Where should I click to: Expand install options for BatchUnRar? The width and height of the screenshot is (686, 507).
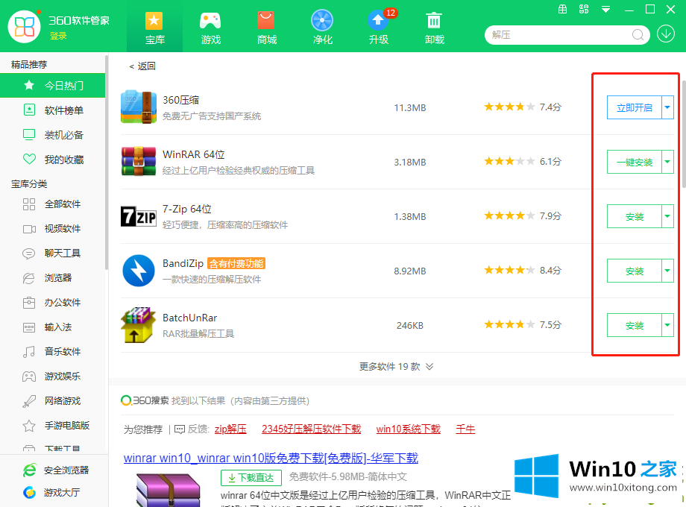coord(667,326)
